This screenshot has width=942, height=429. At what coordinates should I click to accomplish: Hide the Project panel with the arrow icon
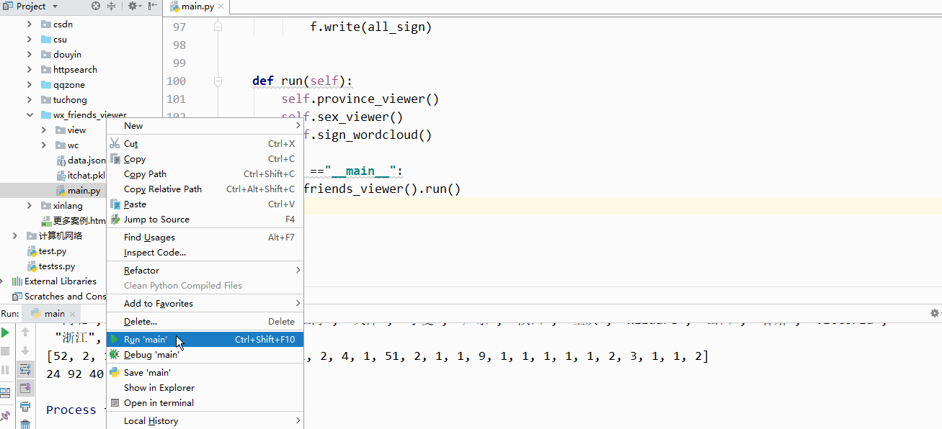click(x=153, y=6)
